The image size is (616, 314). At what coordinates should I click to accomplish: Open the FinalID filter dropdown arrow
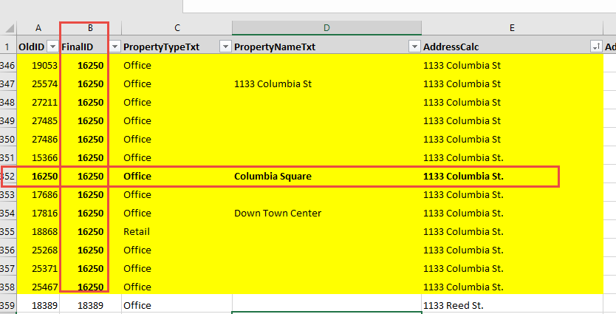[x=115, y=47]
